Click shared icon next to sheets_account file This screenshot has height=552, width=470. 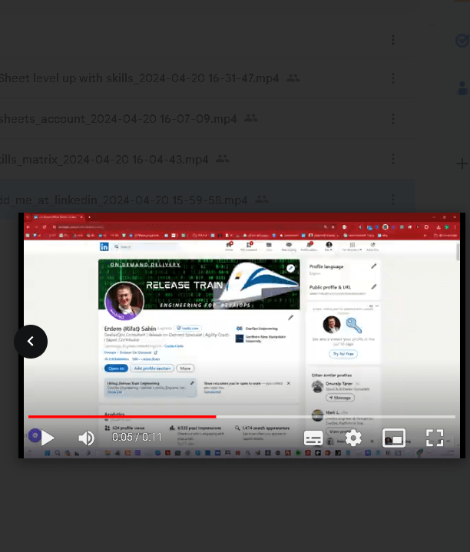point(250,118)
